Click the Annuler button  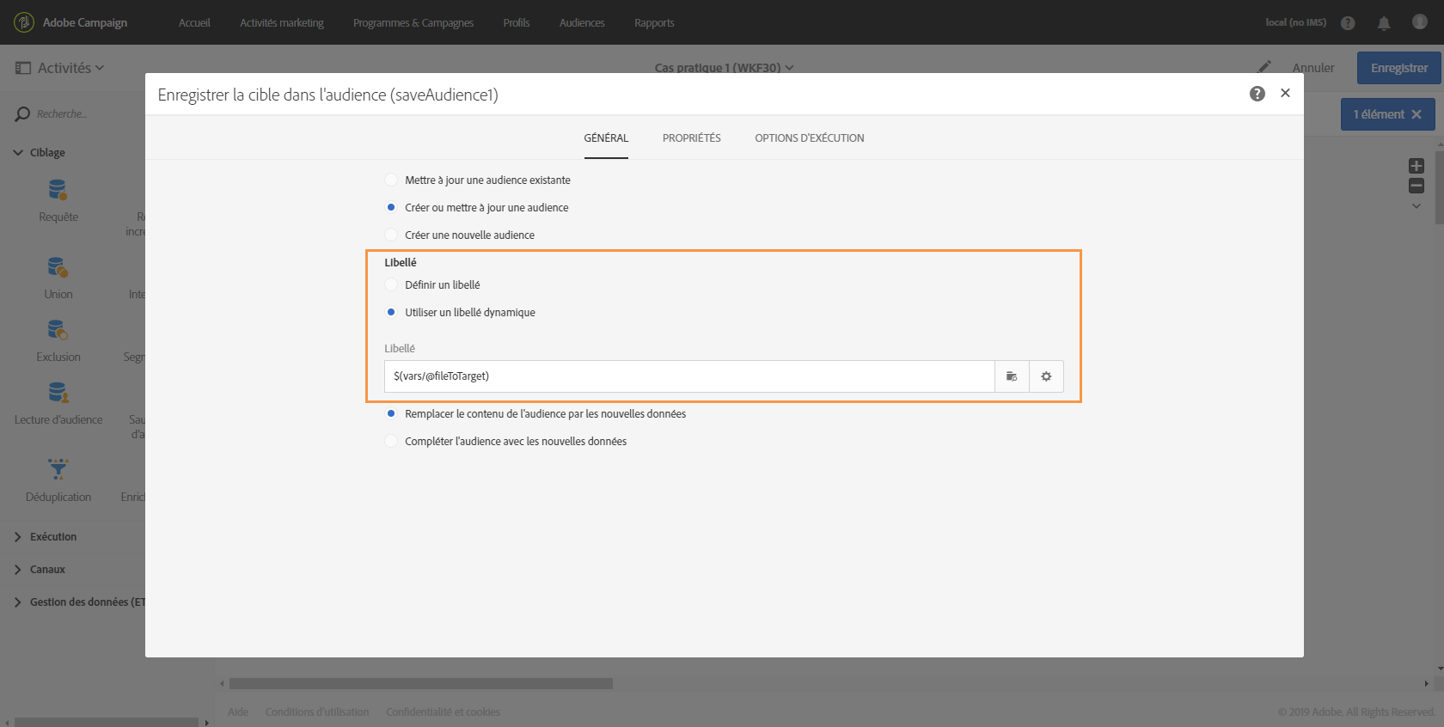[1313, 68]
